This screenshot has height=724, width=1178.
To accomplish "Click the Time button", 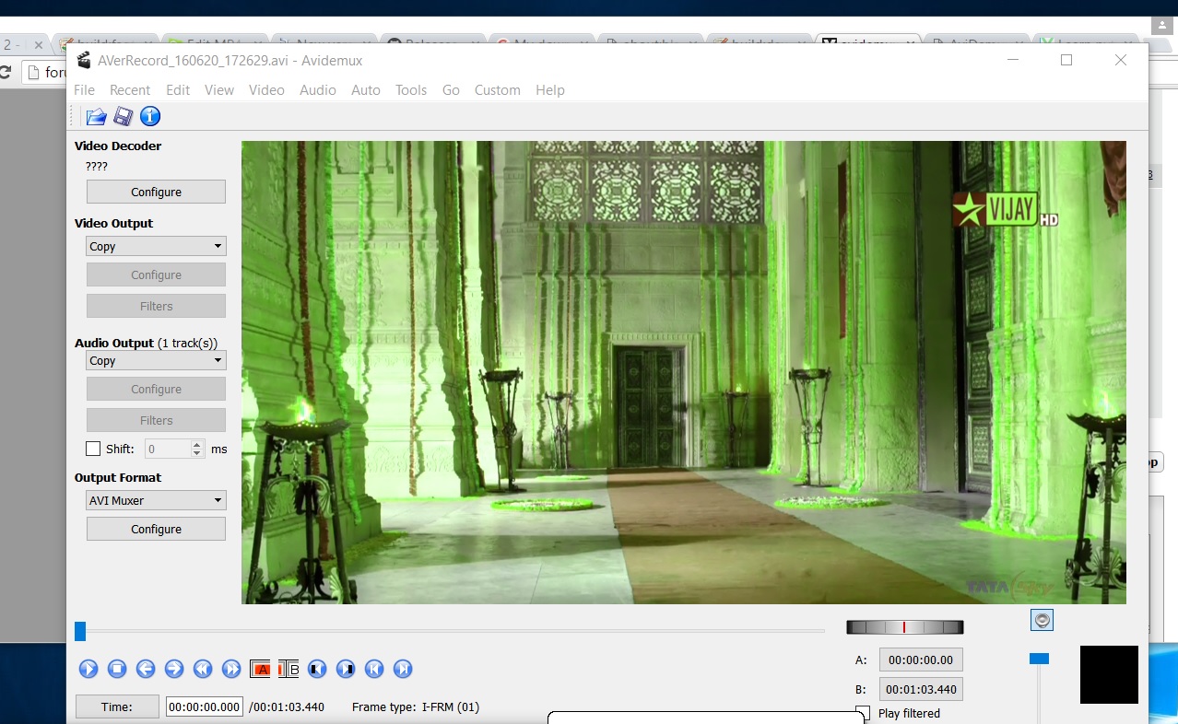I will coord(117,706).
